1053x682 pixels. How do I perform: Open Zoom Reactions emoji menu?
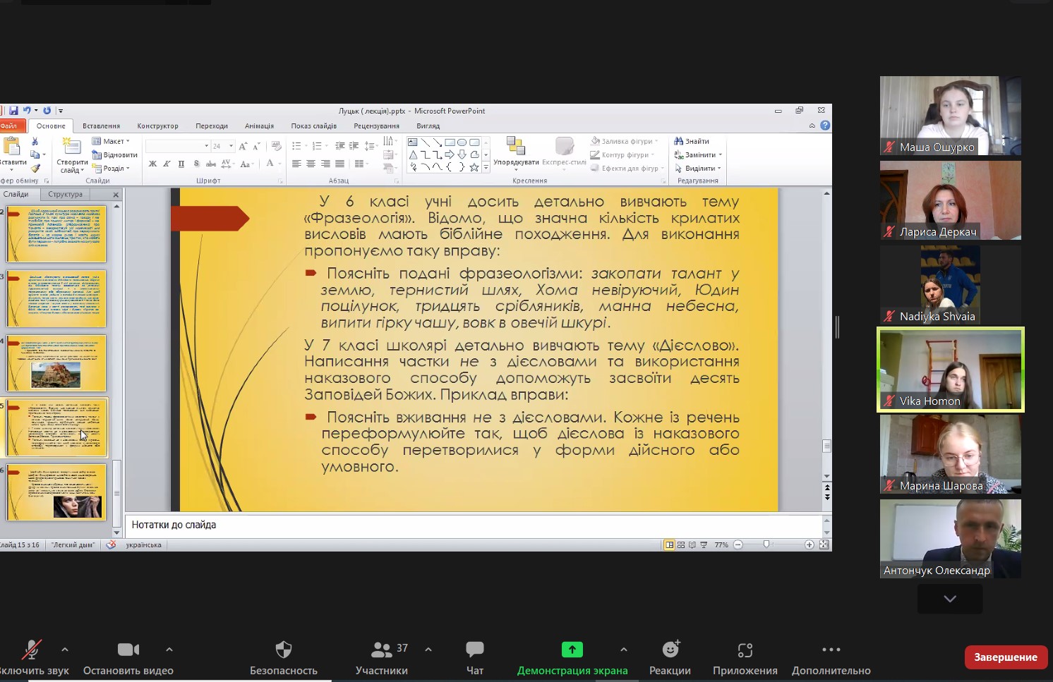coord(670,650)
